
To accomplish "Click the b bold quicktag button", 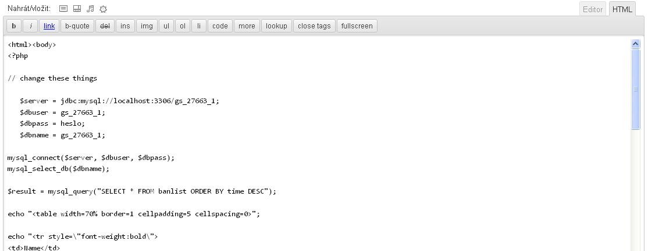I will [x=13, y=26].
